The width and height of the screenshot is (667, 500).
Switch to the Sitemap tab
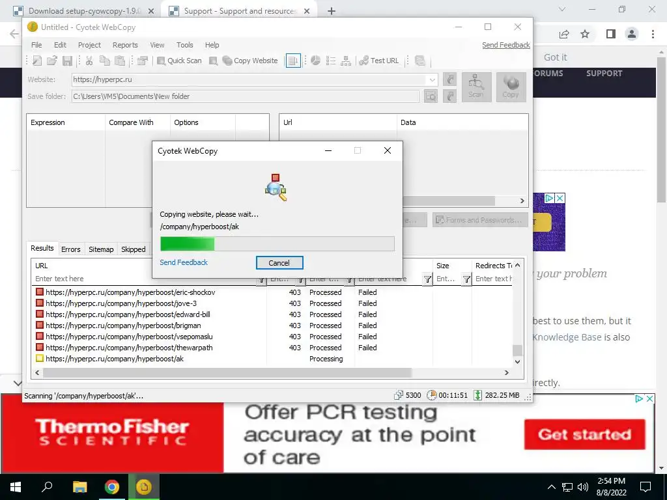[101, 249]
